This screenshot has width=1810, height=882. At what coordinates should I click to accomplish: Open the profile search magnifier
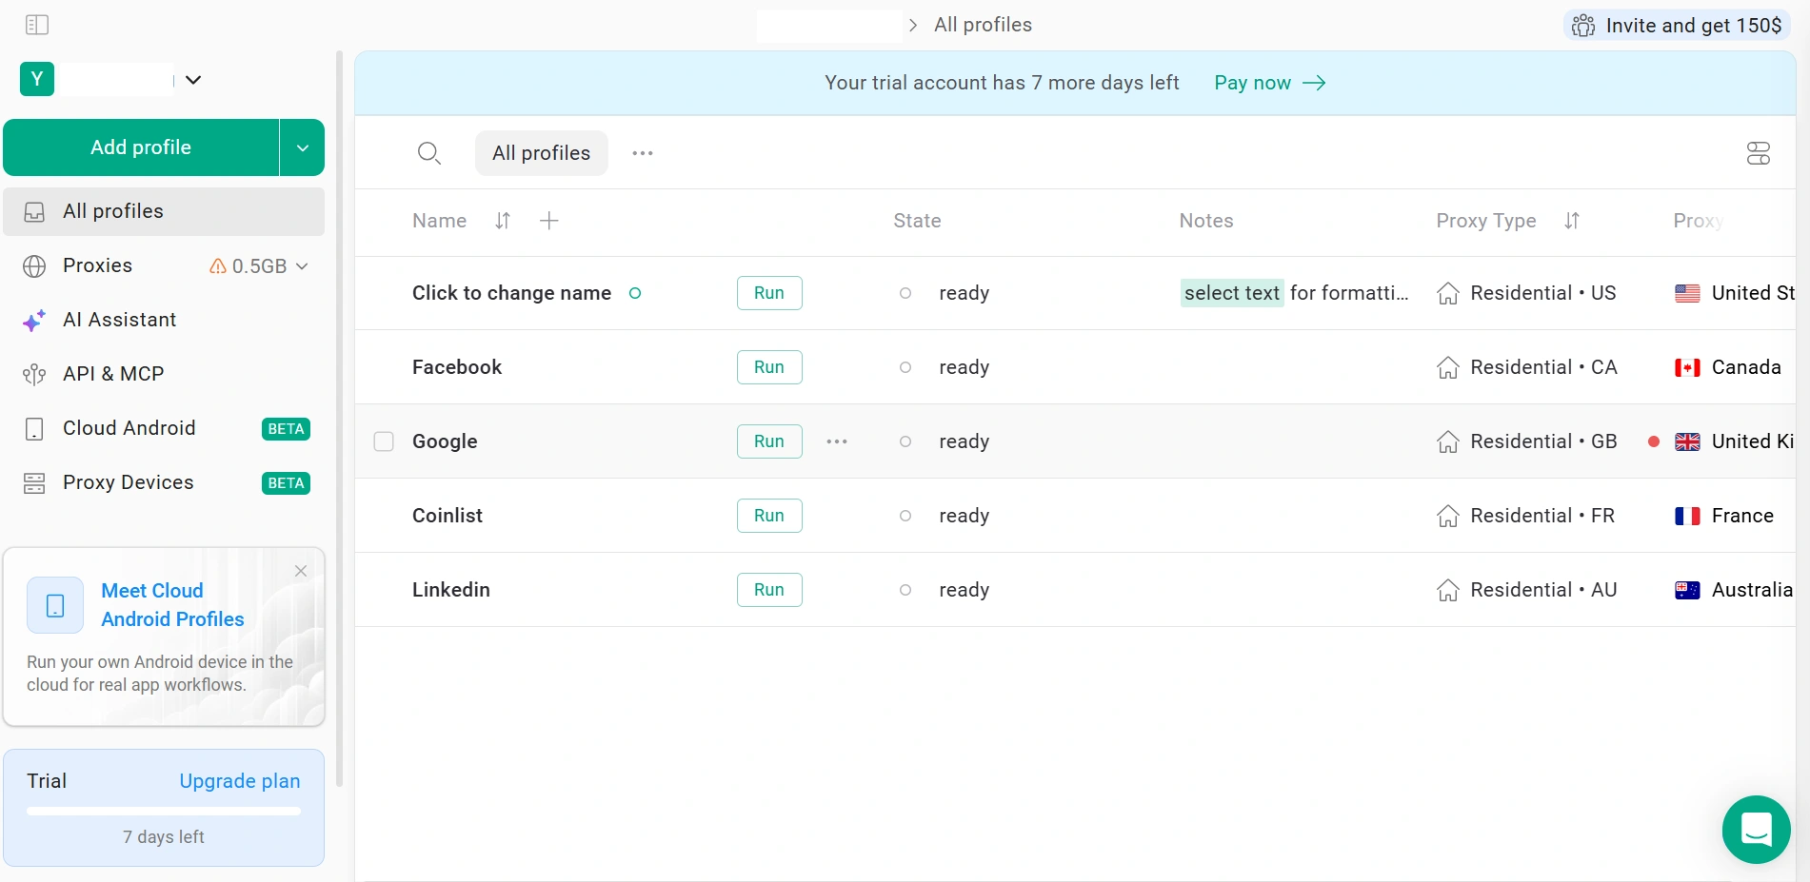(x=429, y=153)
